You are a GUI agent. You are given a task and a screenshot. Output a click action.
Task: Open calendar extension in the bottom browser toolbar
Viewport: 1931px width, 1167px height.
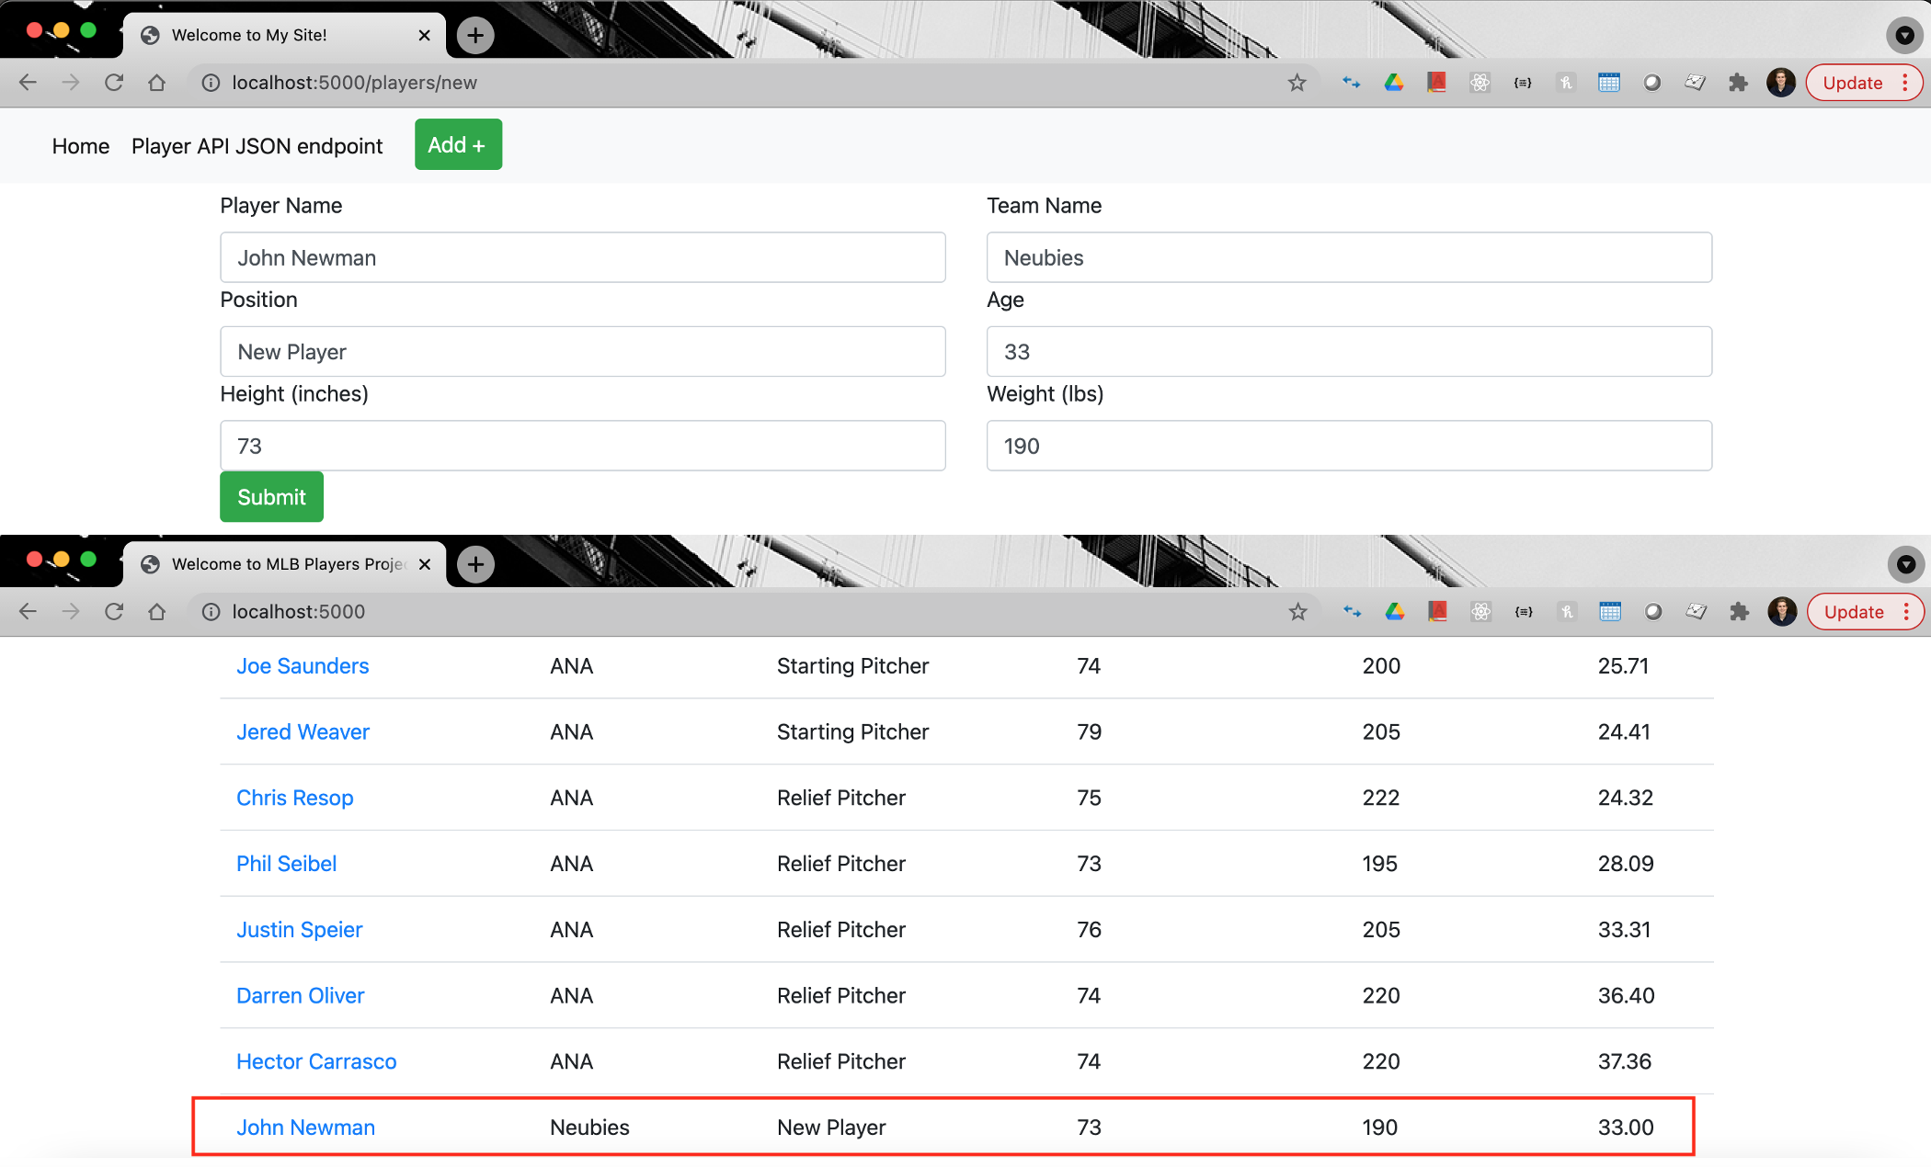(x=1610, y=612)
